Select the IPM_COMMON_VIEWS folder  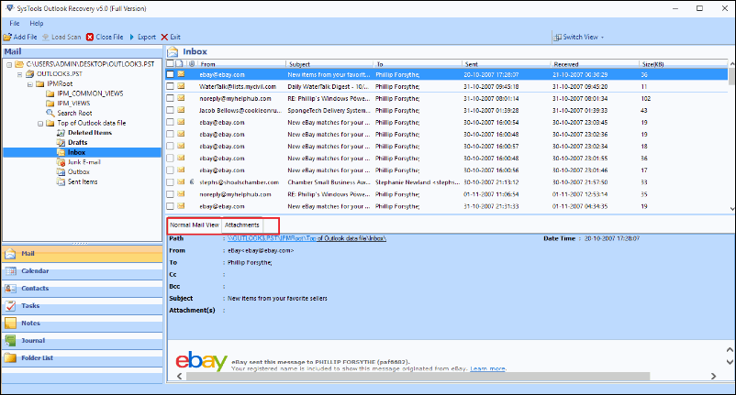90,93
